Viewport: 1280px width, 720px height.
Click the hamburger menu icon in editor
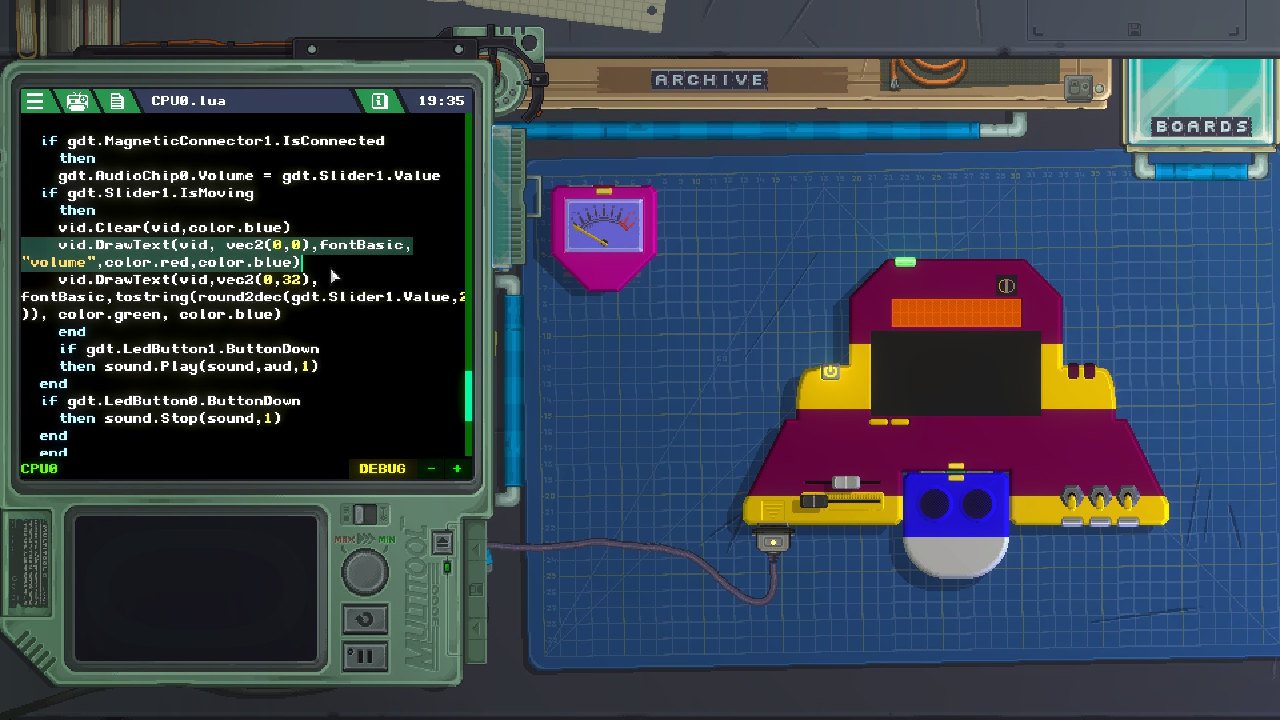click(34, 100)
